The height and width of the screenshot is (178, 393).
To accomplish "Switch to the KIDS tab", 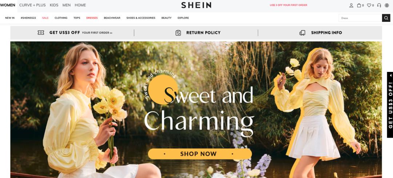I will (54, 5).
